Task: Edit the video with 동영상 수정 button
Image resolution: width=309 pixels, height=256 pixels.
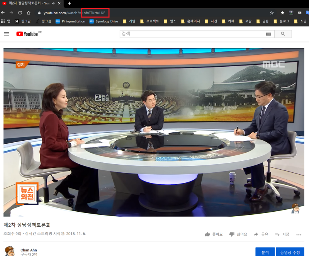Action: 290,252
